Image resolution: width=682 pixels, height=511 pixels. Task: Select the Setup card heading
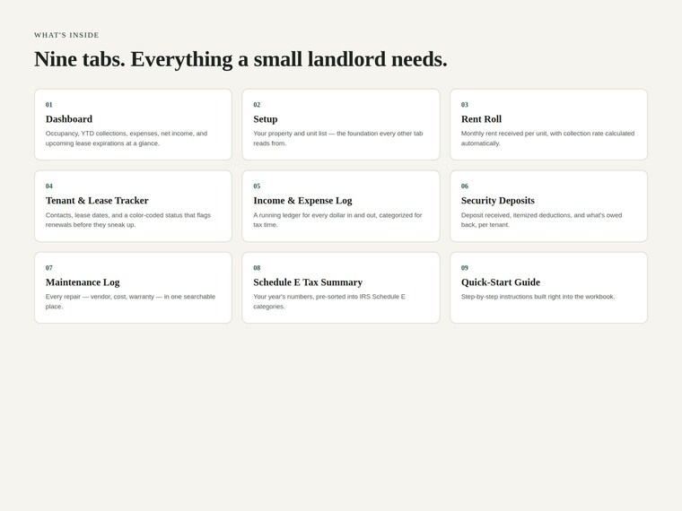(266, 119)
